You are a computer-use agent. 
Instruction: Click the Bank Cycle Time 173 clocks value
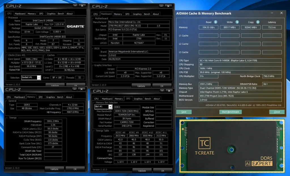(x=53, y=143)
